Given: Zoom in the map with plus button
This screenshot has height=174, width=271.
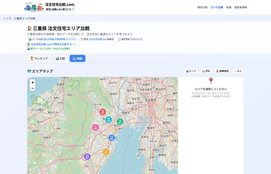Looking at the screenshot, I should [33, 82].
